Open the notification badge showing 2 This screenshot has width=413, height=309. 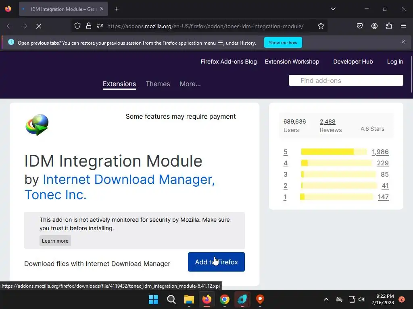pos(402,299)
